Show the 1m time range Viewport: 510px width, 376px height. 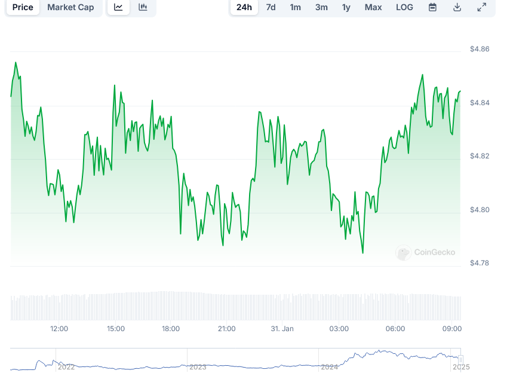click(295, 7)
